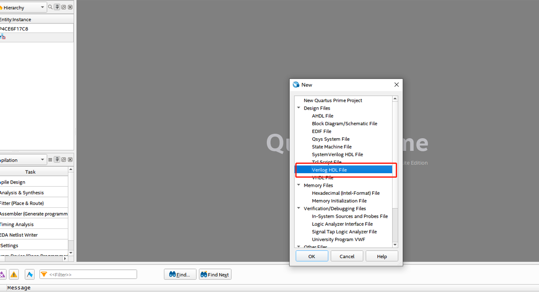
Task: Select Block Diagram/Schematic File
Action: click(x=345, y=123)
